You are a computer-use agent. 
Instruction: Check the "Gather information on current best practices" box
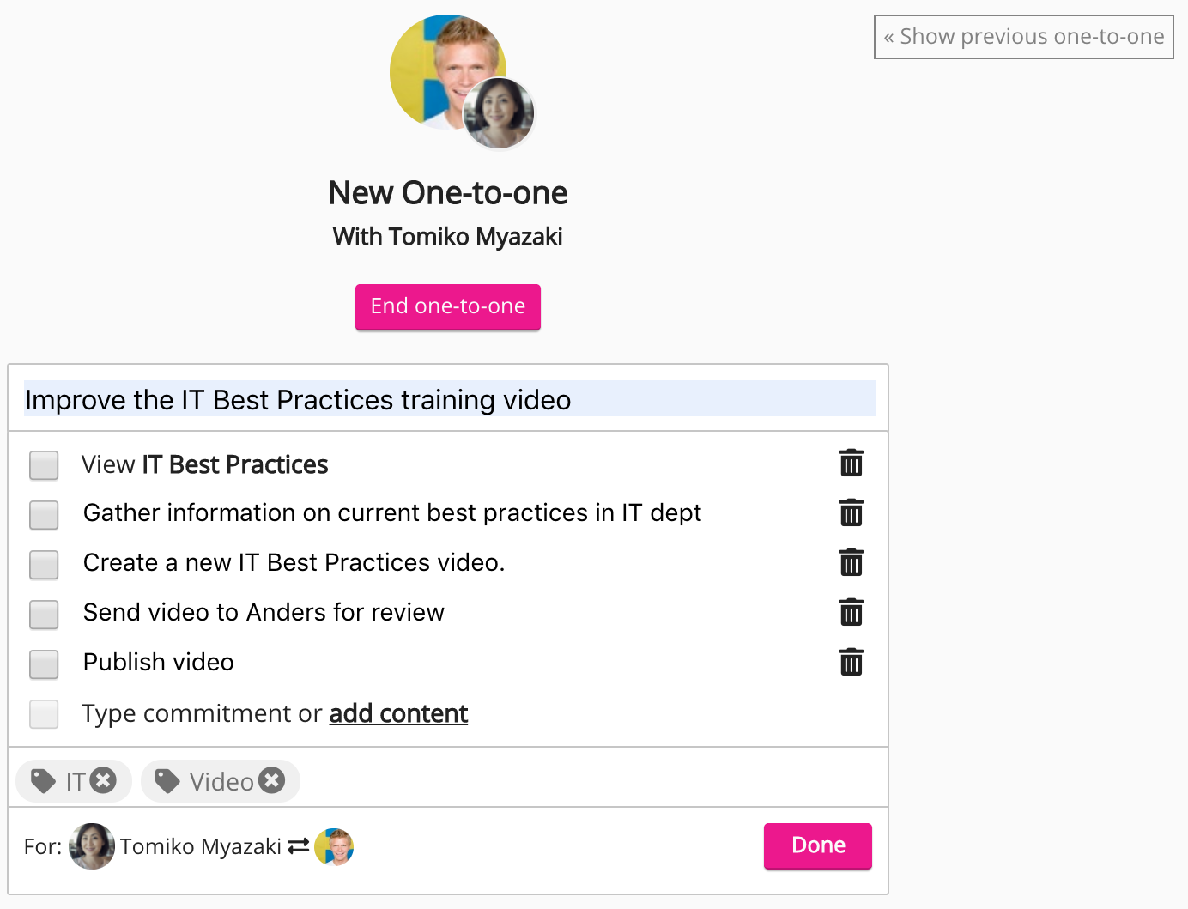44,515
